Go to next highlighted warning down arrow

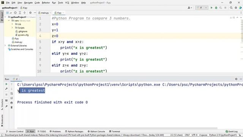click(241, 18)
